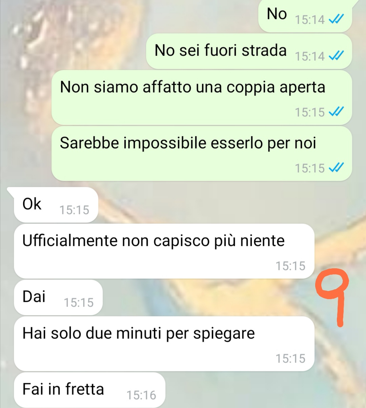The height and width of the screenshot is (408, 366).
Task: Click the 15:16 timestamp on "Fai in fretta"
Action: (x=141, y=395)
